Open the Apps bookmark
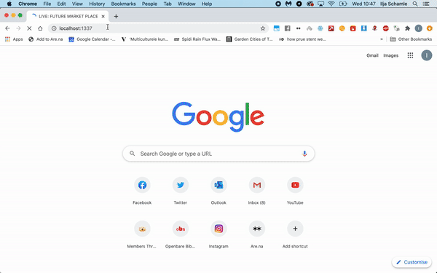The width and height of the screenshot is (437, 273). [x=14, y=39]
